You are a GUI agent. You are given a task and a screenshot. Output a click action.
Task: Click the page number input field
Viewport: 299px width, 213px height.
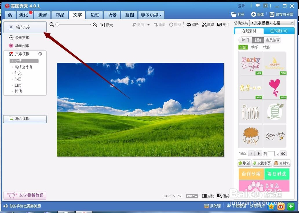click(x=271, y=154)
